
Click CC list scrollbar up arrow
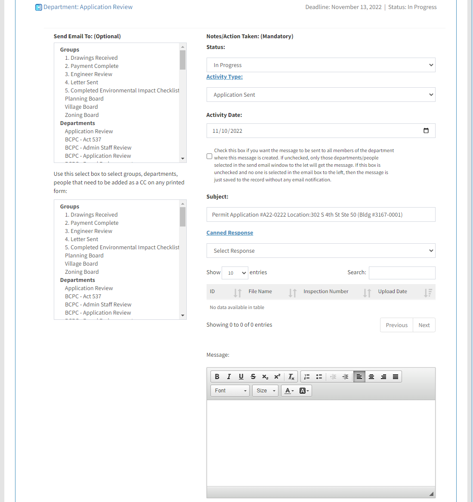183,204
